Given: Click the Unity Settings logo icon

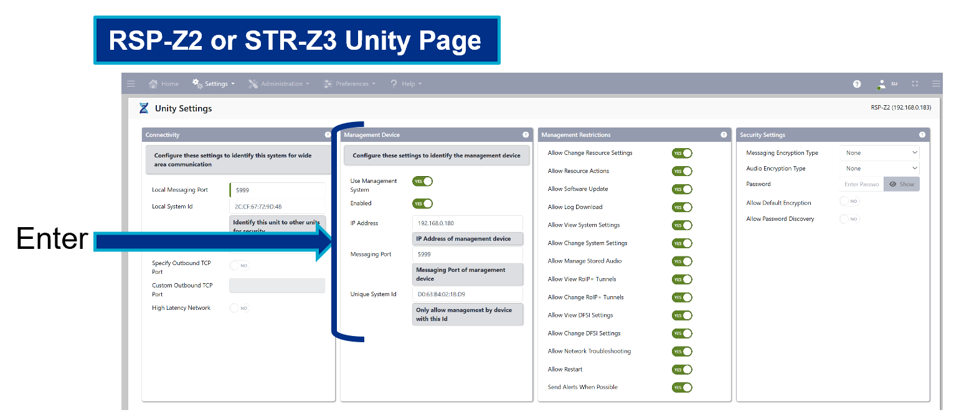Looking at the screenshot, I should pyautogui.click(x=144, y=108).
